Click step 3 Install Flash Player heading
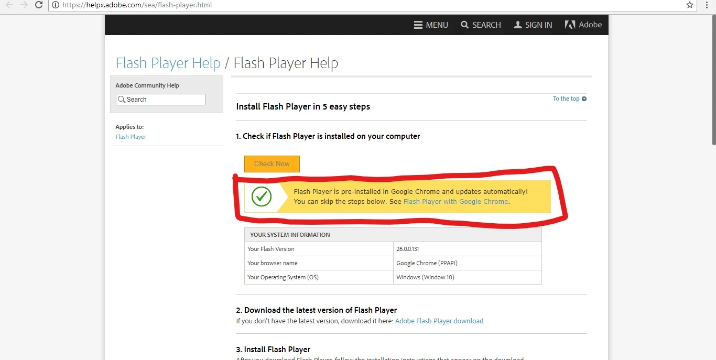The width and height of the screenshot is (716, 360). [x=273, y=349]
